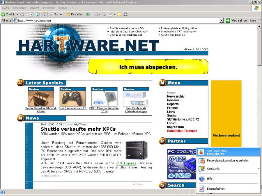The width and height of the screenshot is (262, 196).
Task: Click the Mail envelope icon
Action: pos(96,15)
